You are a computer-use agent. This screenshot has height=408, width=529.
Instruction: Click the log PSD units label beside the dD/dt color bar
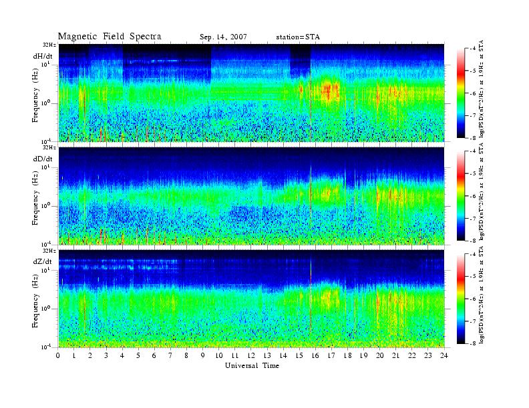pos(481,191)
